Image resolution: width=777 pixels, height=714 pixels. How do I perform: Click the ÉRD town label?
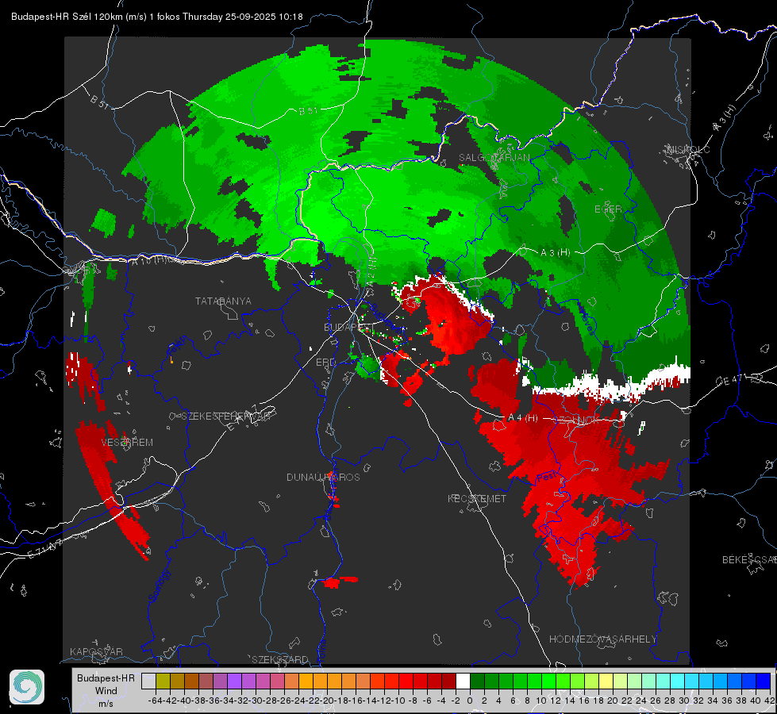coord(325,363)
